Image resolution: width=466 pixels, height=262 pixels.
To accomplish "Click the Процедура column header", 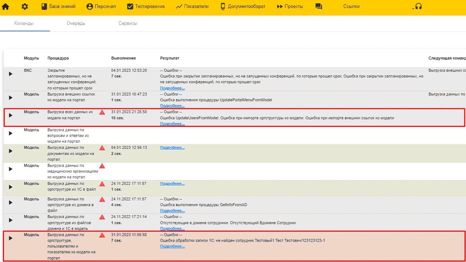I will (58, 58).
